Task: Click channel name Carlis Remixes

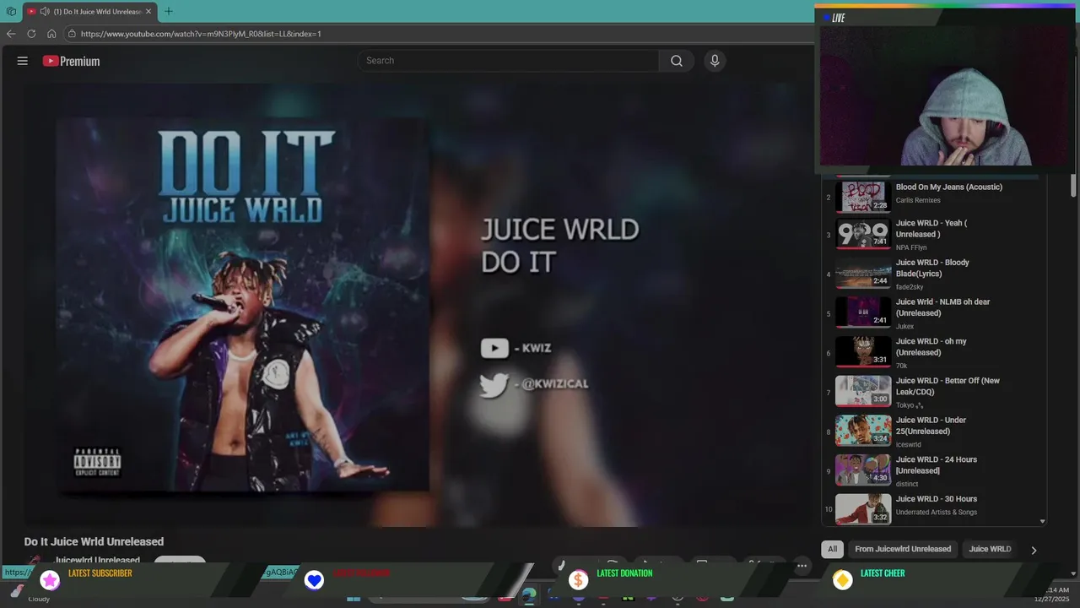Action: 918,200
